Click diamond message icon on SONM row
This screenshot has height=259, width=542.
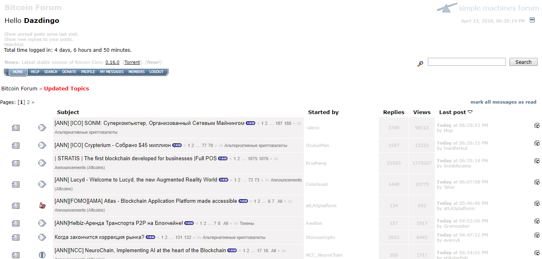[x=42, y=128]
